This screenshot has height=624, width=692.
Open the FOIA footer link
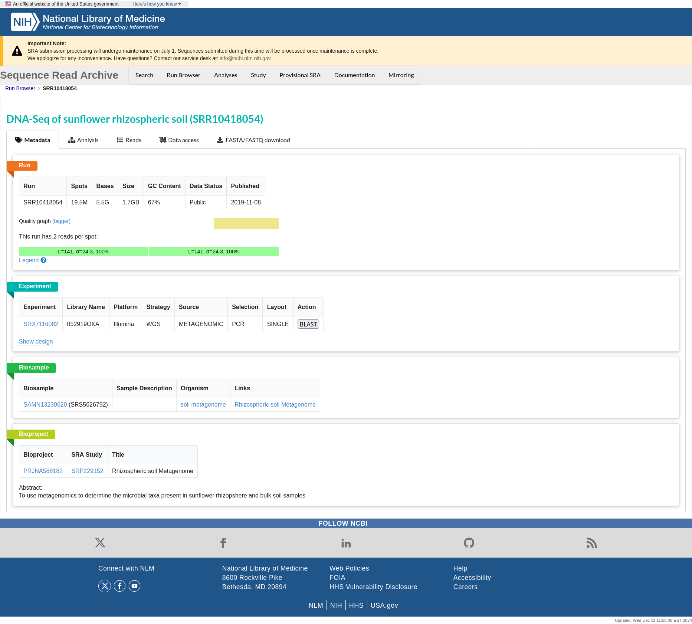[337, 578]
